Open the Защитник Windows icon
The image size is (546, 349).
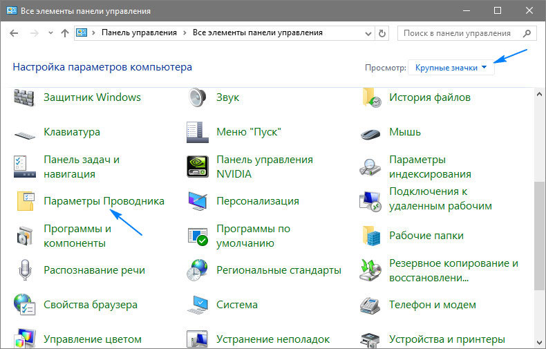pyautogui.click(x=25, y=97)
